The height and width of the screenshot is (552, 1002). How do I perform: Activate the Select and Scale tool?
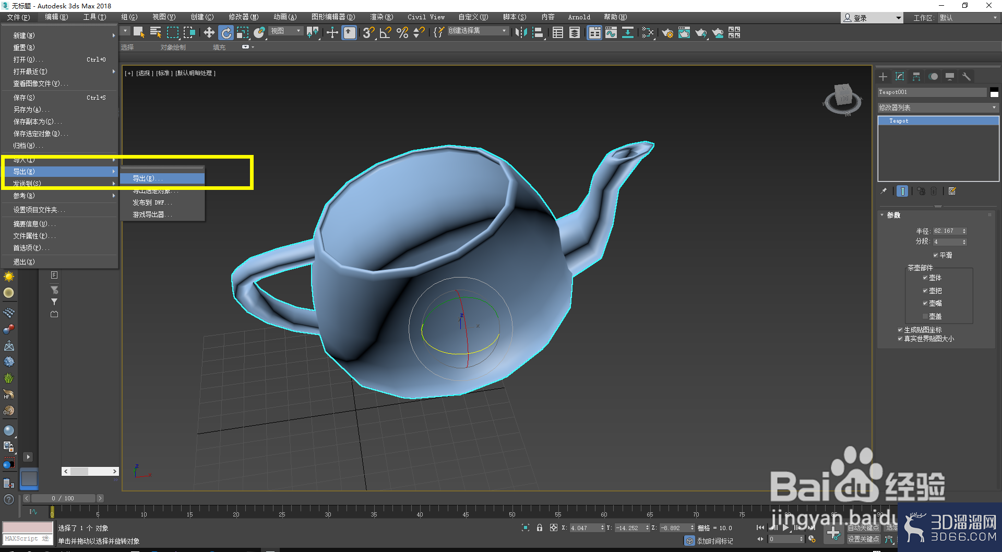point(243,32)
